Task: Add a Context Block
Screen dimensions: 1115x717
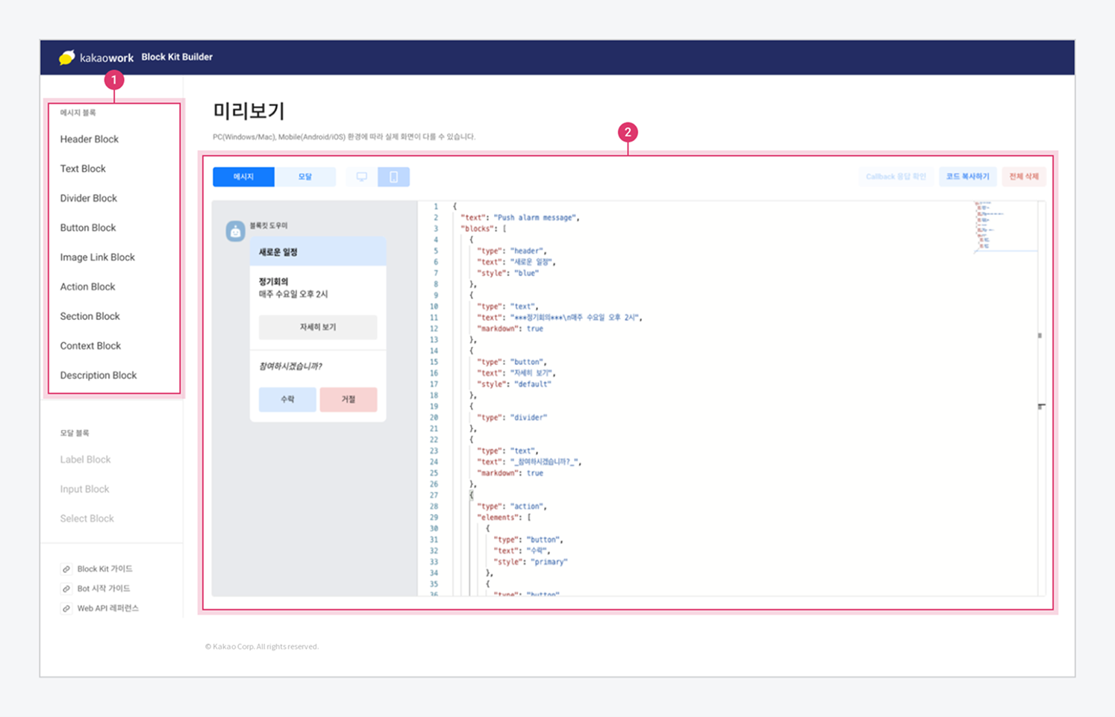Action: 90,346
